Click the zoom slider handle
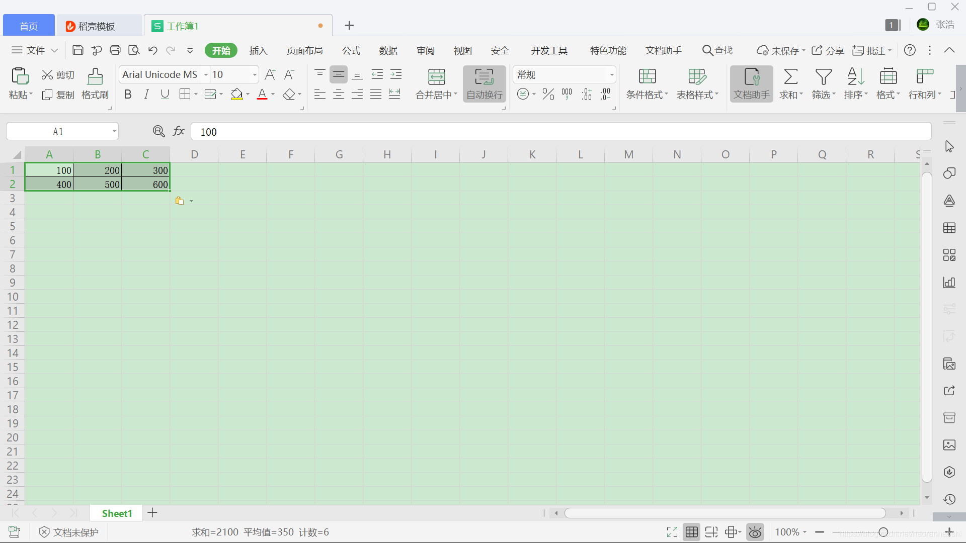 coord(883,532)
